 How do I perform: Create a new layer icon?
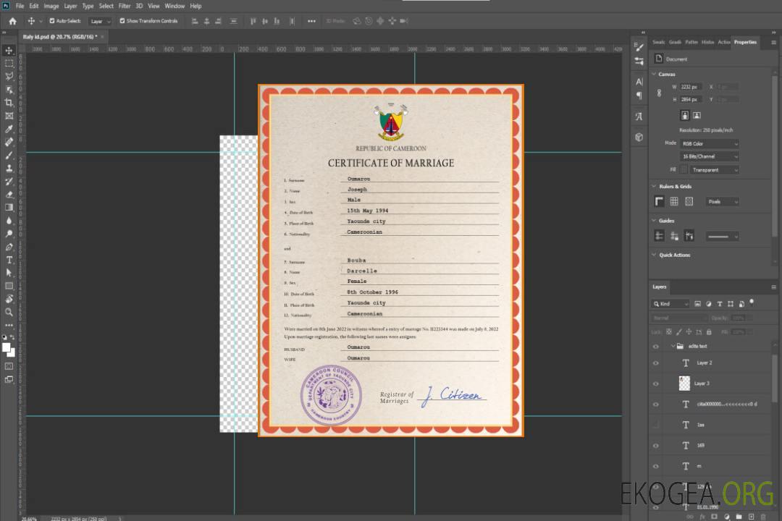coord(751,517)
